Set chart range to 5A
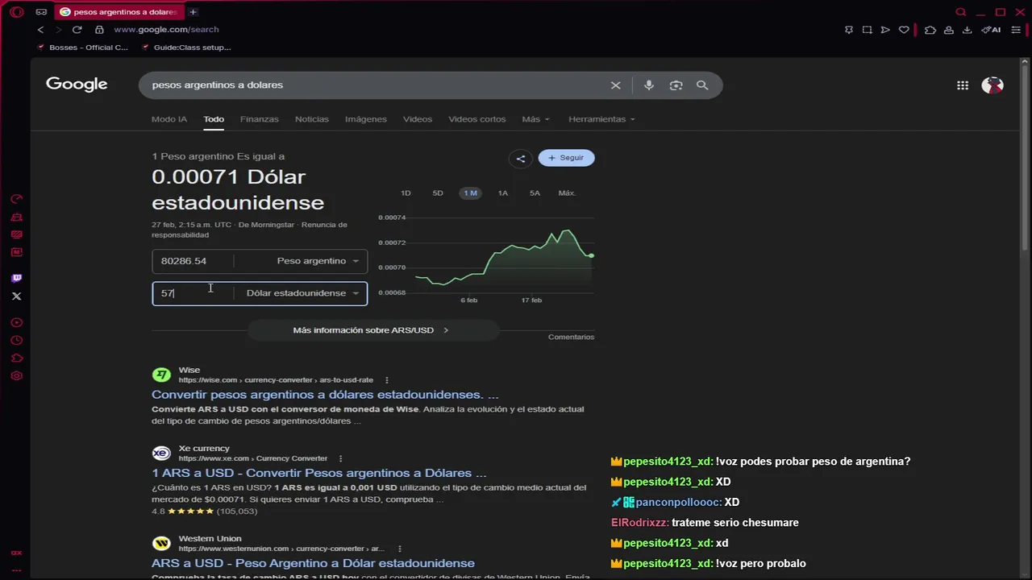 (x=535, y=193)
